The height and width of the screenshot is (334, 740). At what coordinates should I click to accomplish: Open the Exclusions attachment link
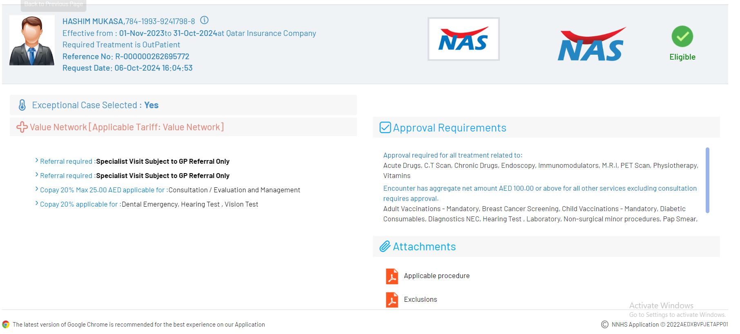420,300
